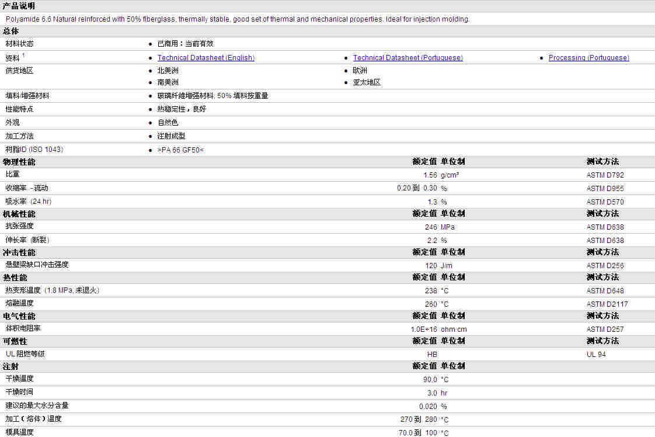Select ASTM D256 test method

coord(605,266)
